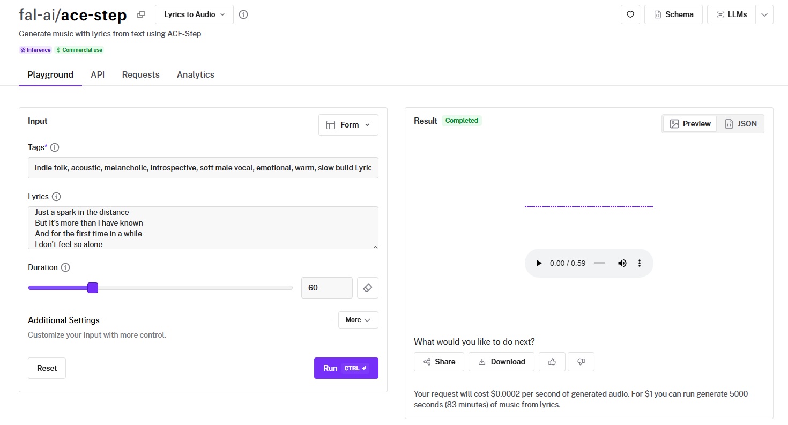Open the Form view dropdown
The image size is (788, 425).
coord(348,125)
